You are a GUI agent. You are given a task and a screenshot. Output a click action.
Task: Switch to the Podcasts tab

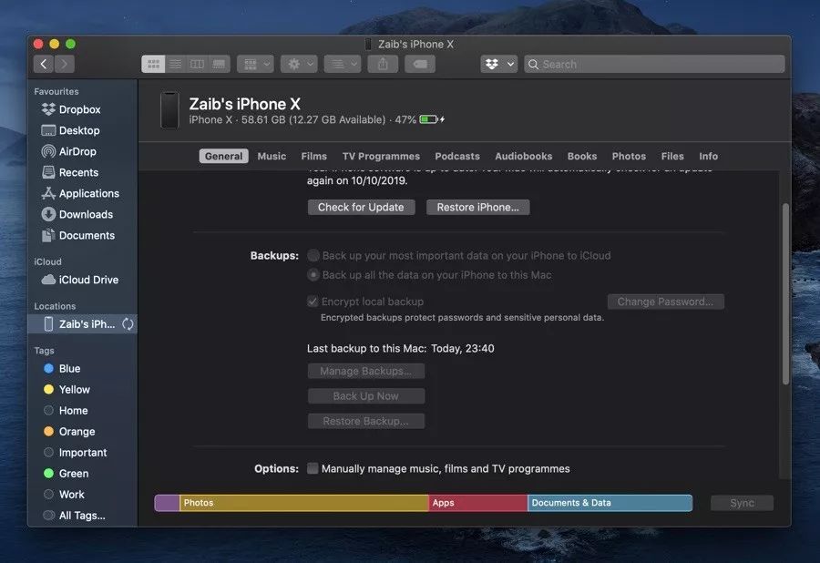click(x=457, y=156)
